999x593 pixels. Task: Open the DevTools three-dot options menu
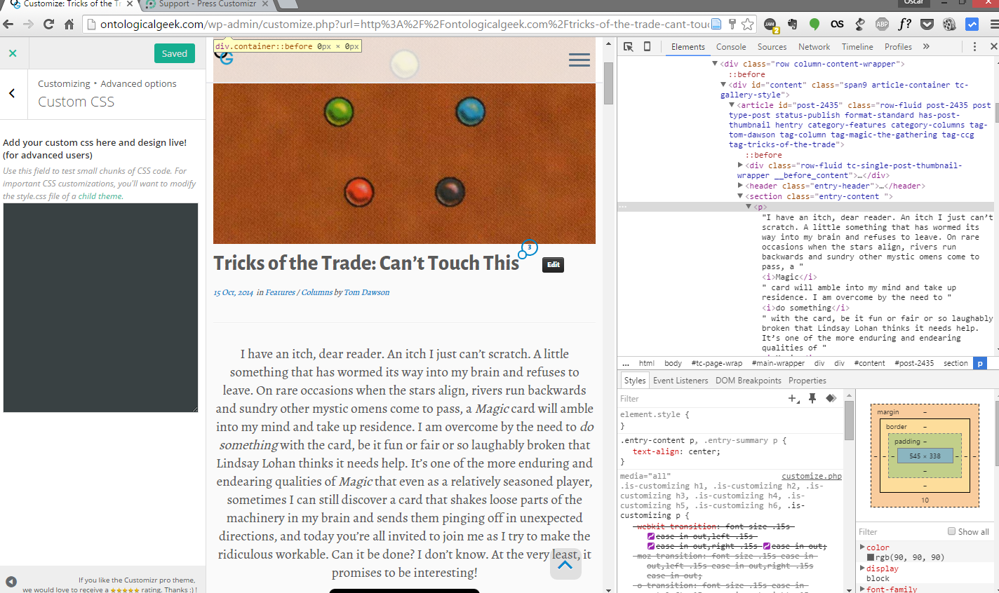(974, 46)
